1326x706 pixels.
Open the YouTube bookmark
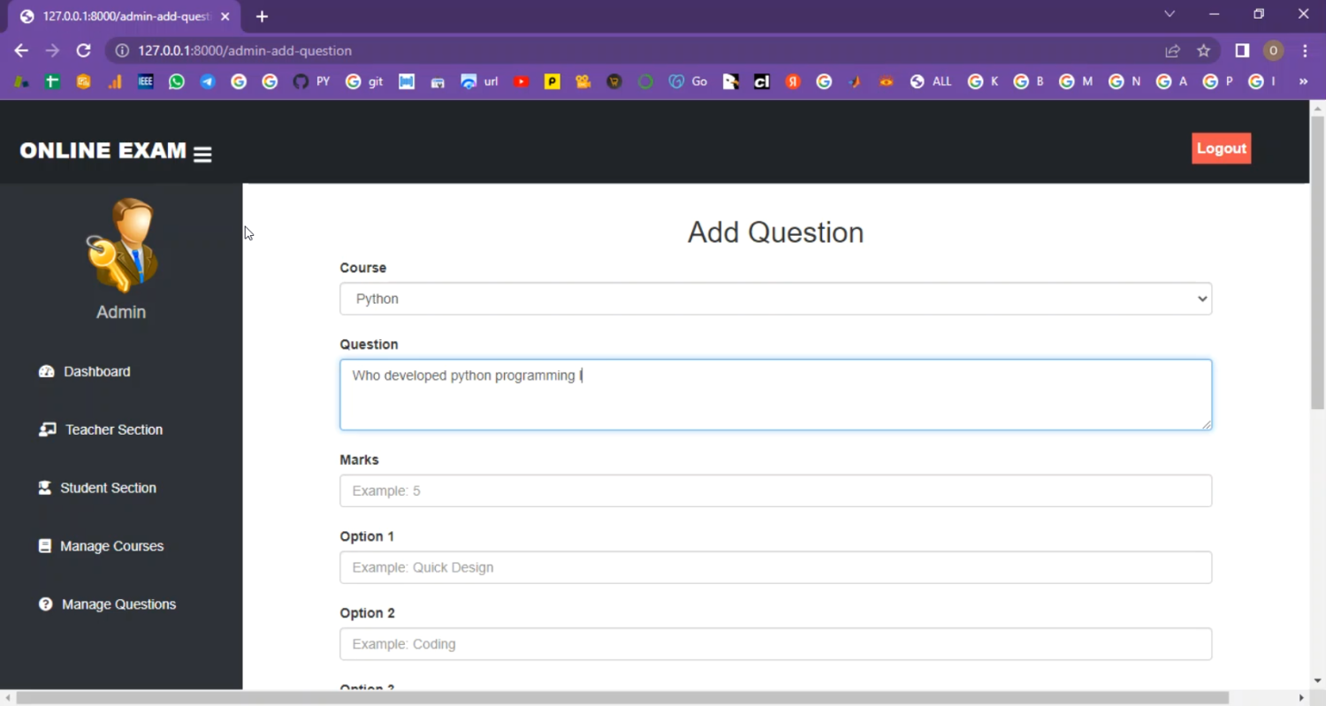(x=522, y=81)
